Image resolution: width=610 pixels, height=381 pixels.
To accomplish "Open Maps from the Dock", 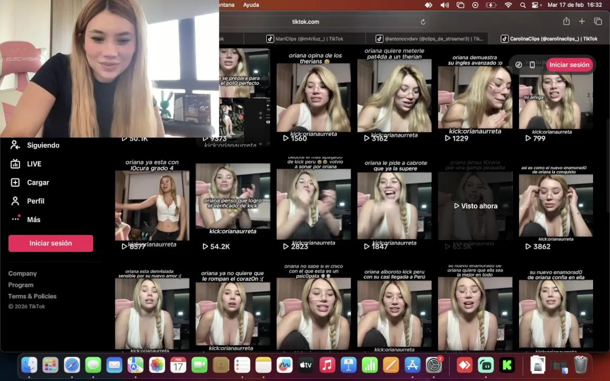I will tap(136, 366).
